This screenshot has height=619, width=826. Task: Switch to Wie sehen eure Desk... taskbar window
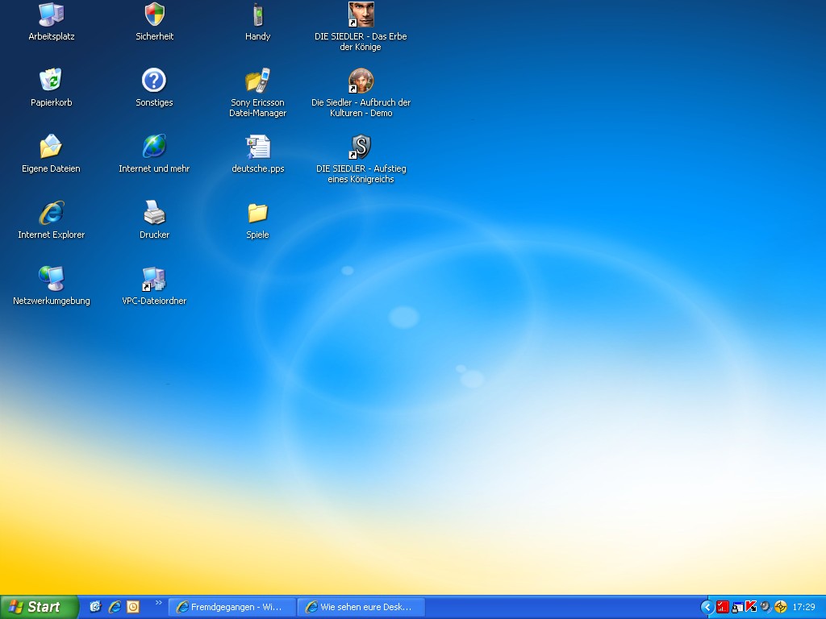point(361,607)
